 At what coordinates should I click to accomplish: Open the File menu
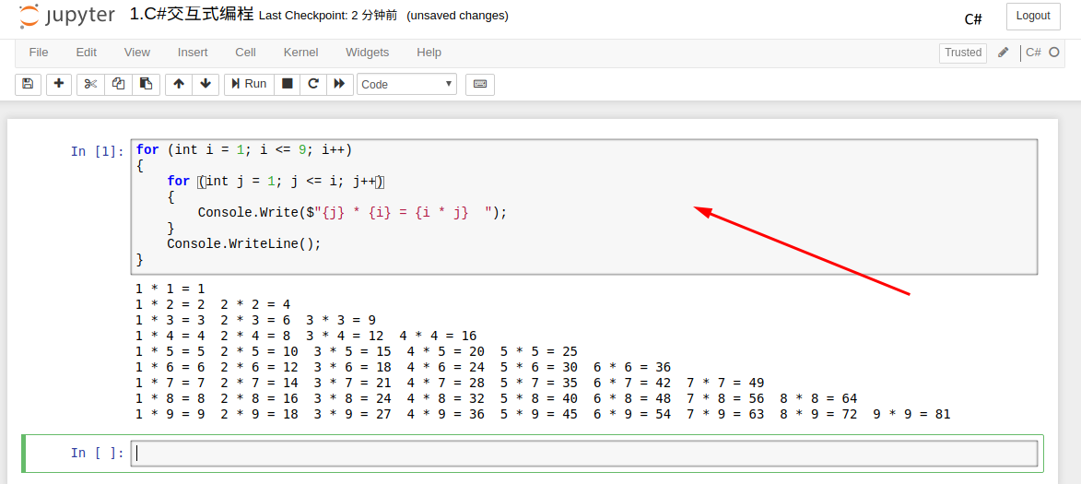[x=39, y=53]
